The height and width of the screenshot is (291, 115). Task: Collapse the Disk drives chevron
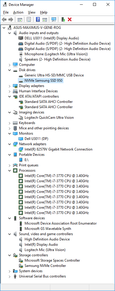point(9,70)
